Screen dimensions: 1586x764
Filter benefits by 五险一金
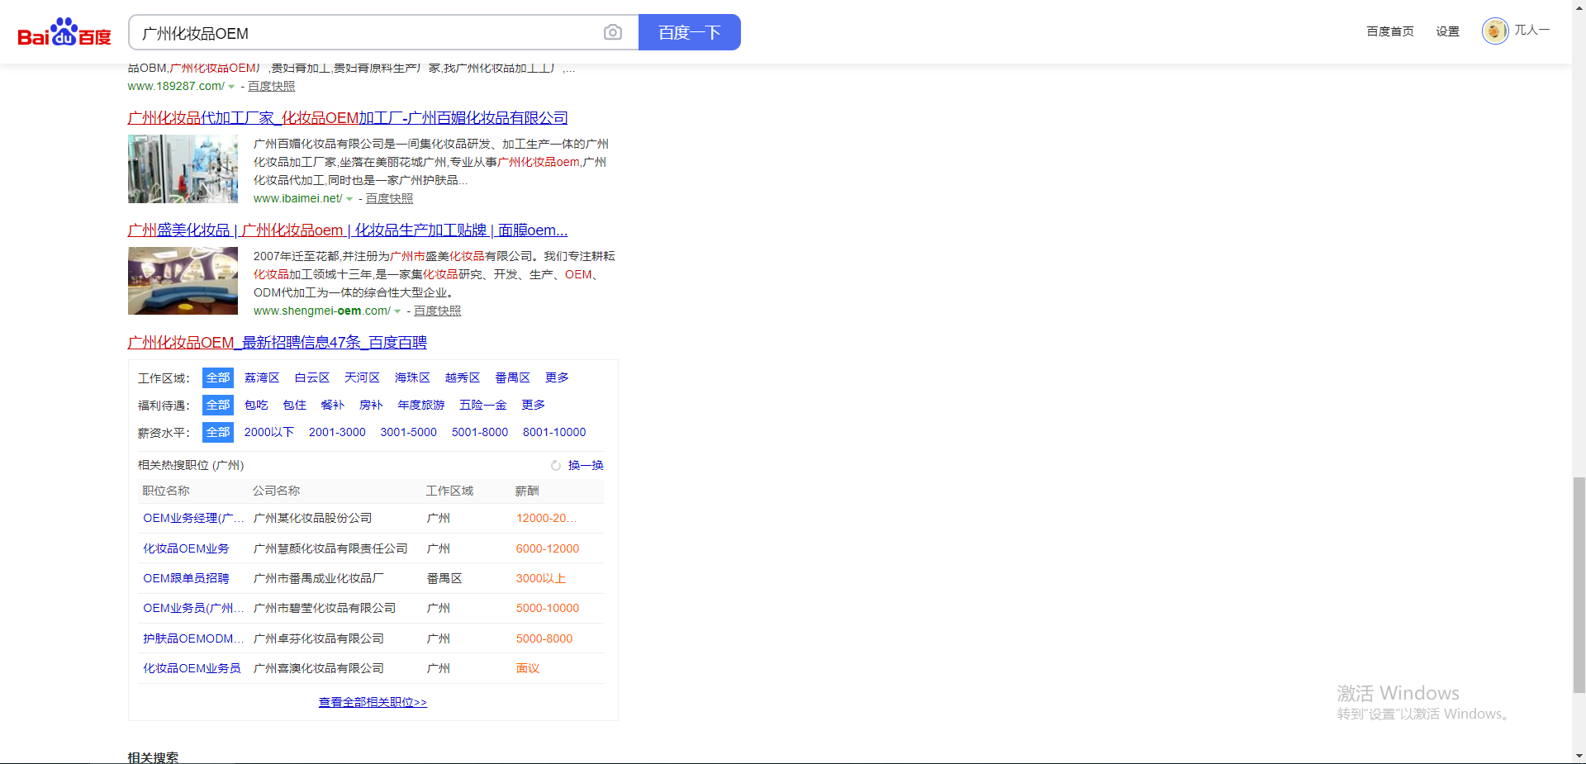click(483, 405)
